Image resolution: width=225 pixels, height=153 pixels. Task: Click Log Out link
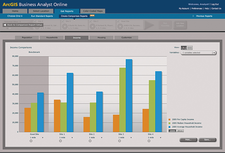click(215, 4)
